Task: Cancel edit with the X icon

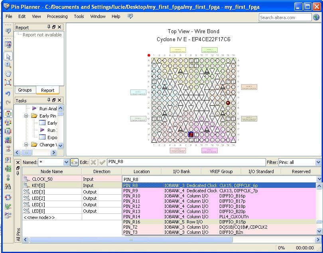Action: click(93, 162)
